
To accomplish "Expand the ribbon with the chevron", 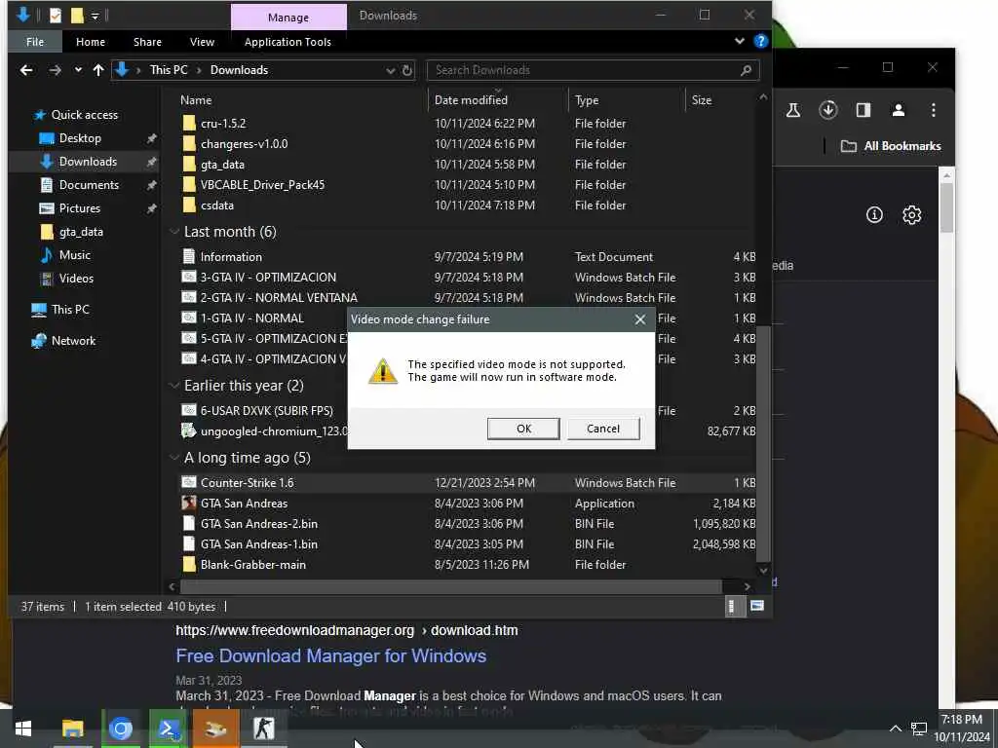I will point(739,41).
